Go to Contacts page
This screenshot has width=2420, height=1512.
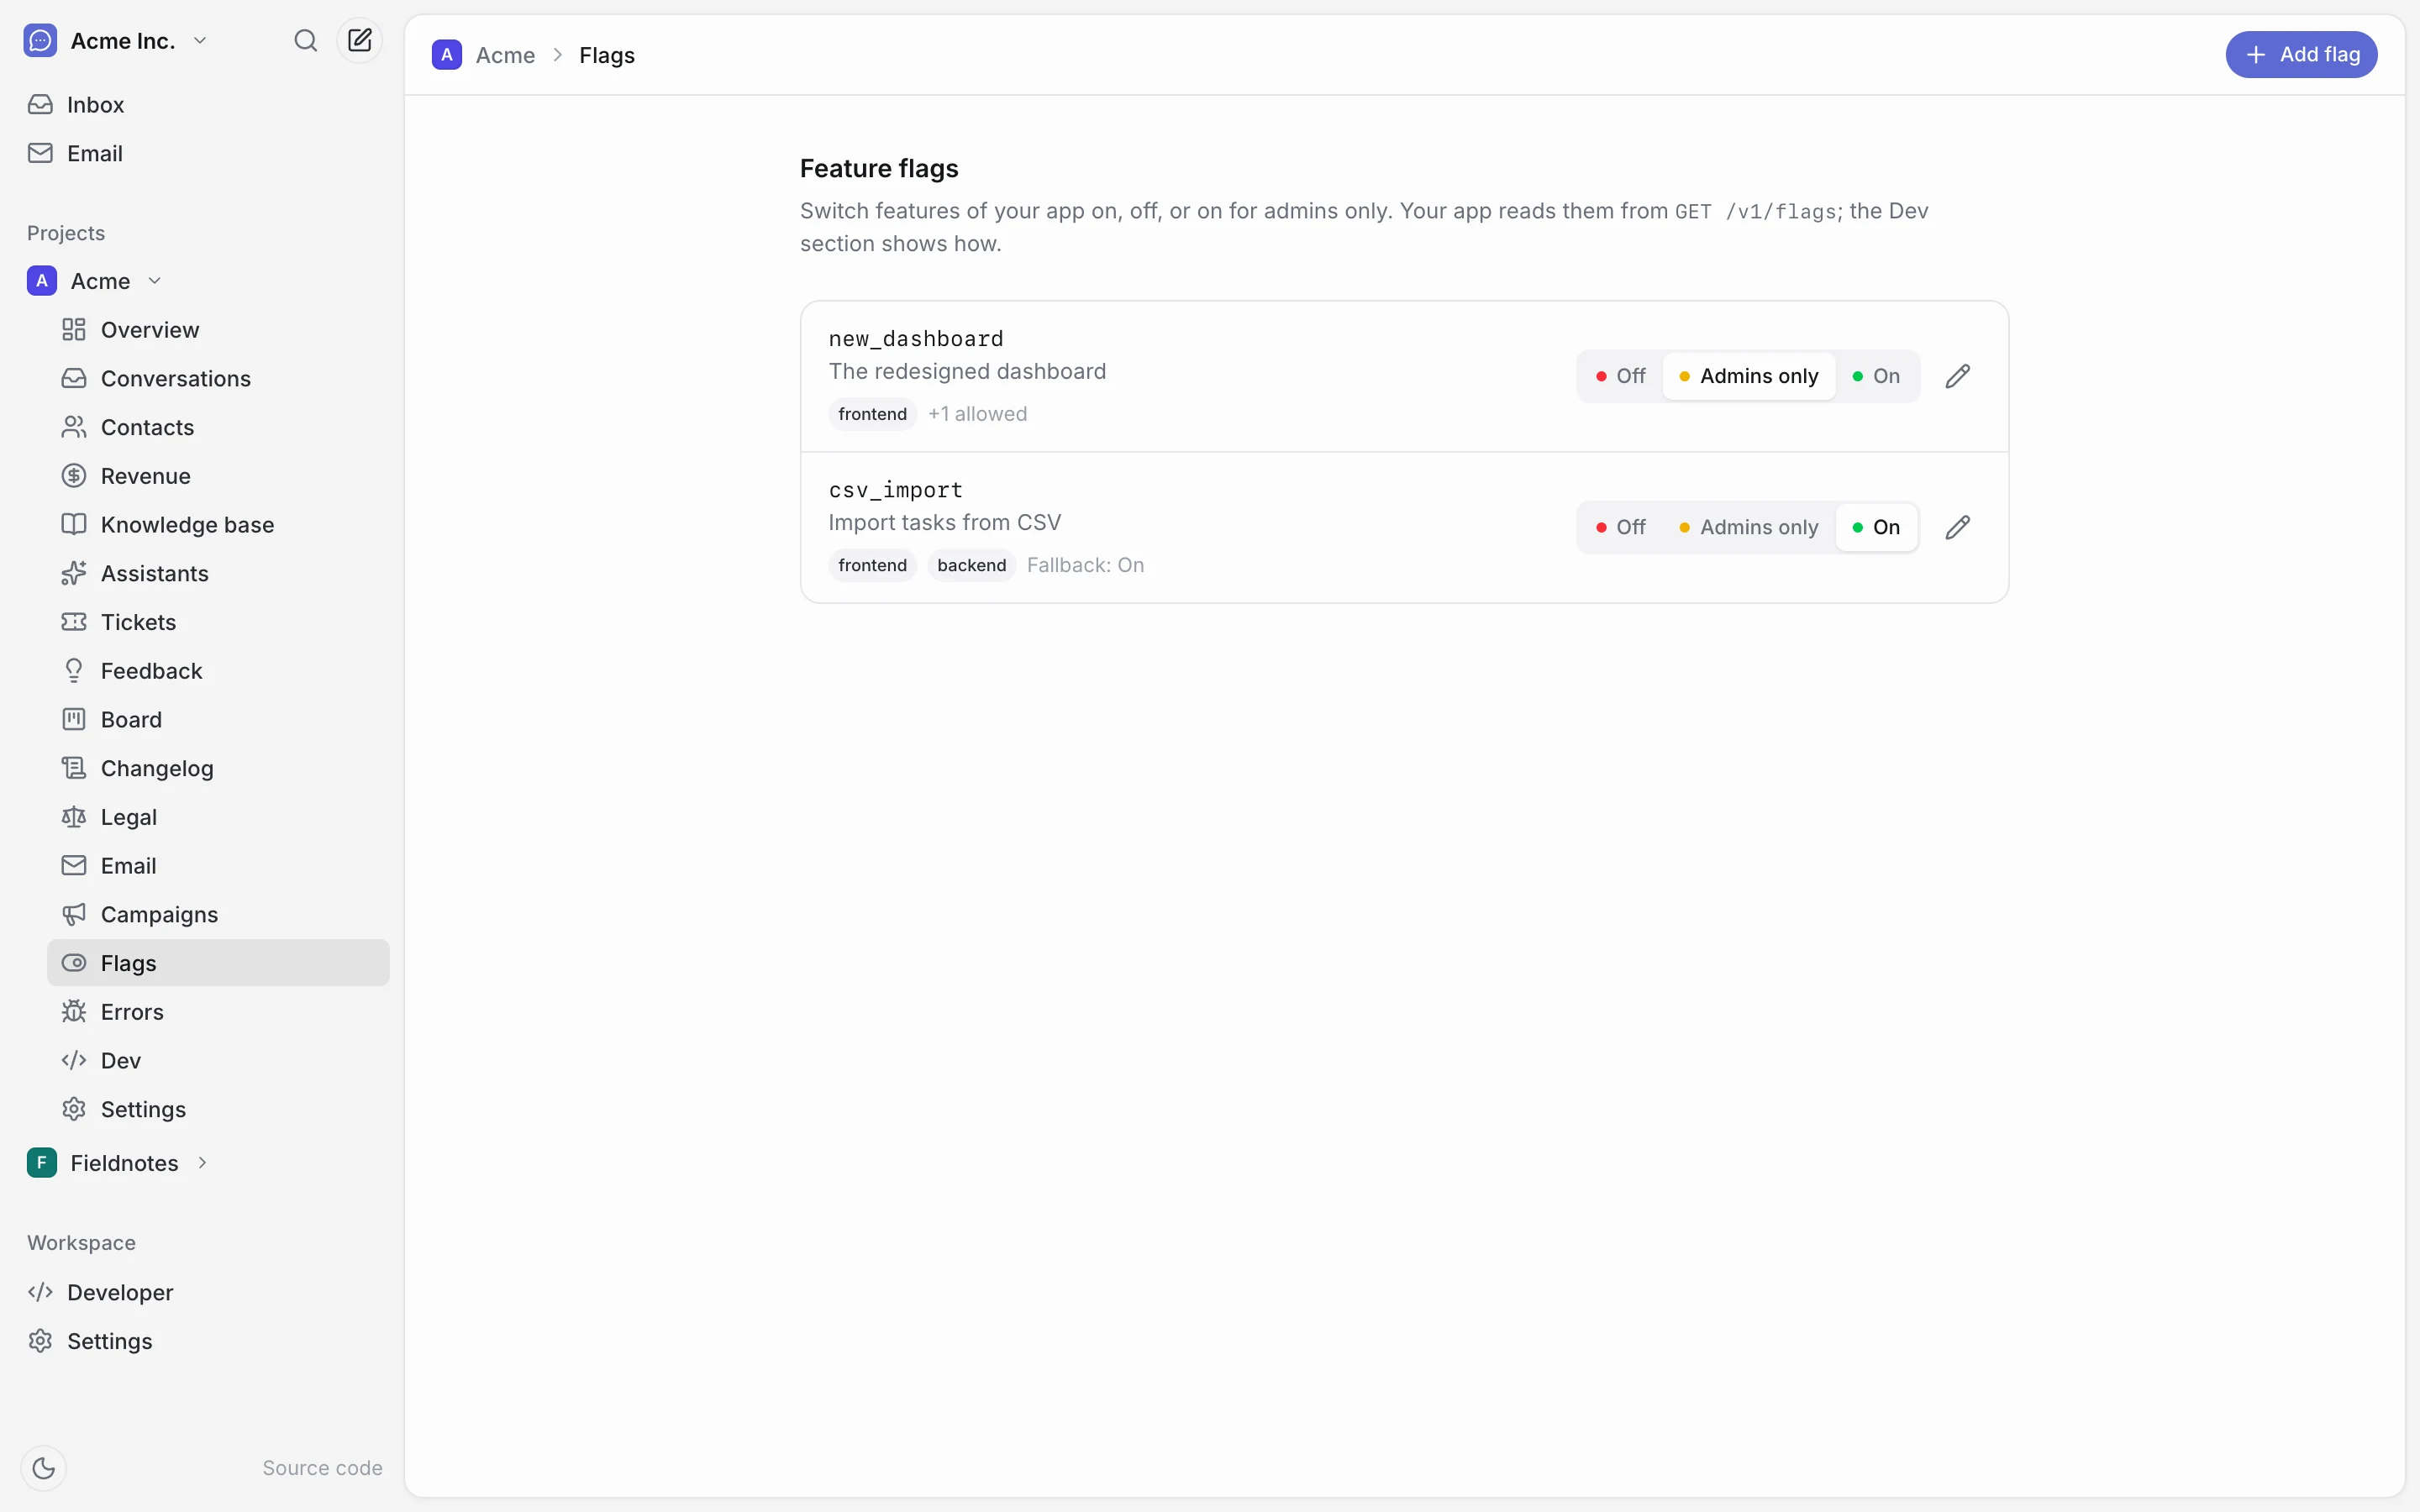click(218, 427)
